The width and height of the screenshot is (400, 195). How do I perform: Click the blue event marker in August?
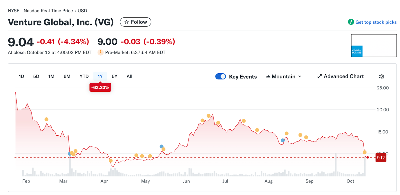(x=283, y=140)
